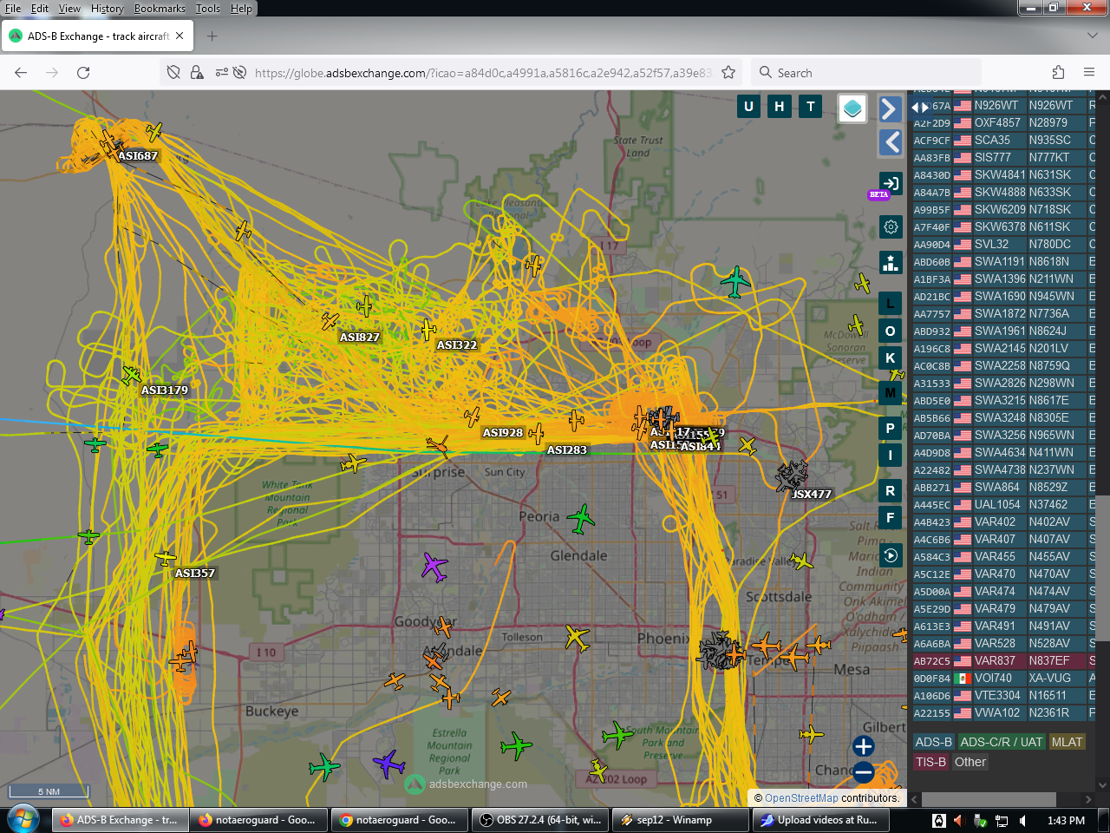Open the View menu
This screenshot has height=833, width=1110.
point(69,9)
